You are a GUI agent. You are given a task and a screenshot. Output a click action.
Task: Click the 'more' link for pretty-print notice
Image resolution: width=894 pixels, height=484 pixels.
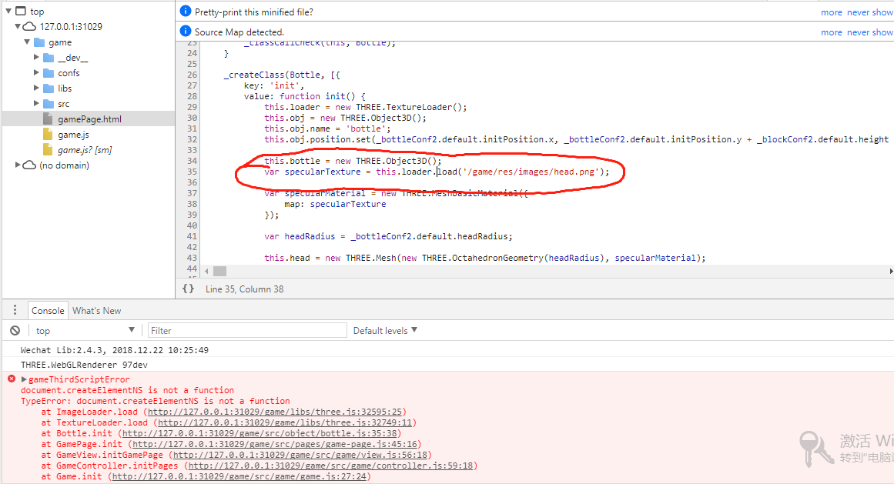[832, 12]
